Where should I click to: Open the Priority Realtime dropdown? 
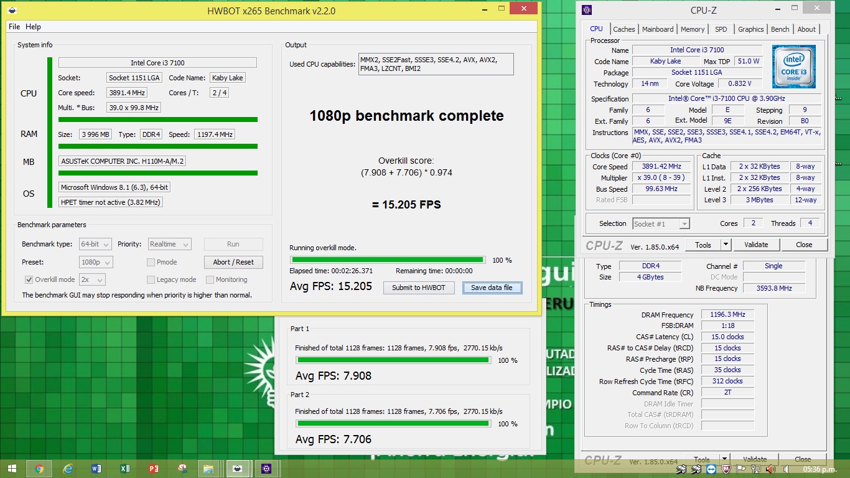[170, 244]
